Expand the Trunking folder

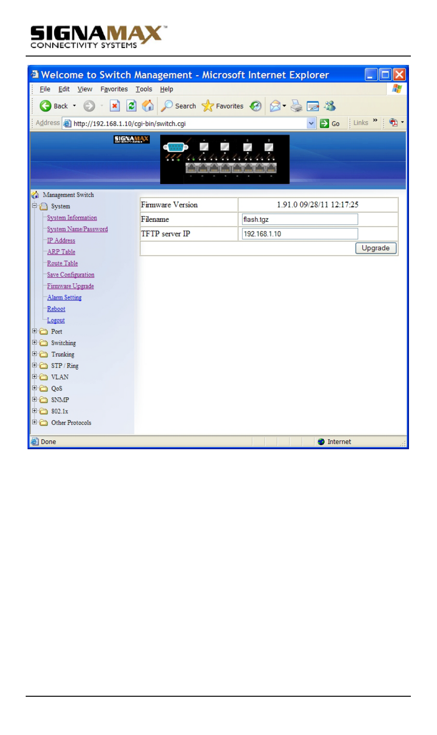click(x=35, y=354)
